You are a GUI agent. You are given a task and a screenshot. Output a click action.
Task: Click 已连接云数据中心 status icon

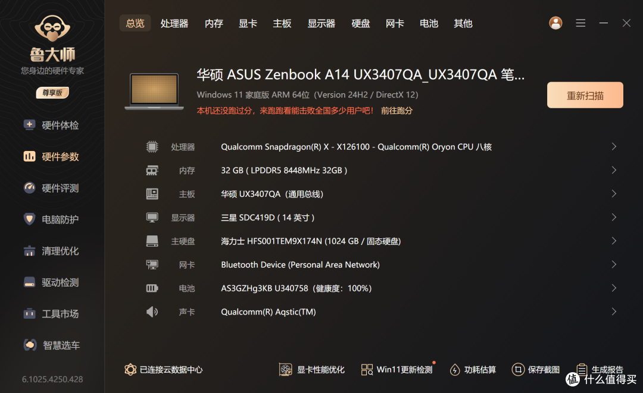click(130, 370)
